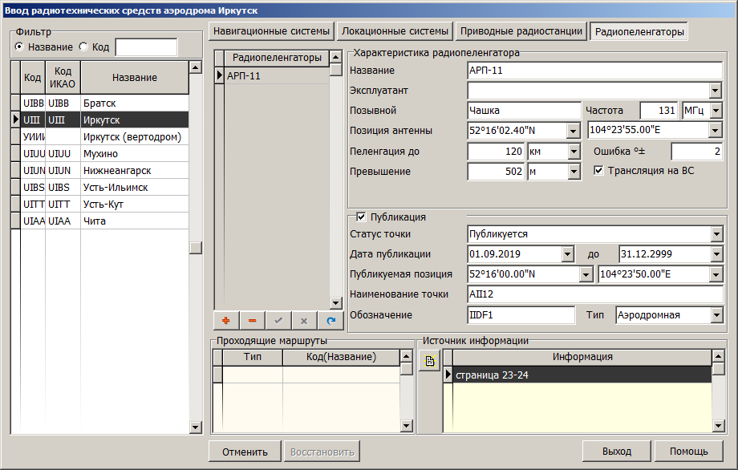Open the Приводные радиостанции tab
738x470 pixels.
521,31
